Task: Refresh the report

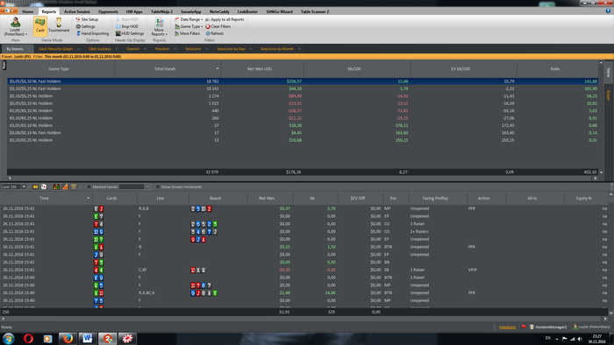Action: click(215, 33)
